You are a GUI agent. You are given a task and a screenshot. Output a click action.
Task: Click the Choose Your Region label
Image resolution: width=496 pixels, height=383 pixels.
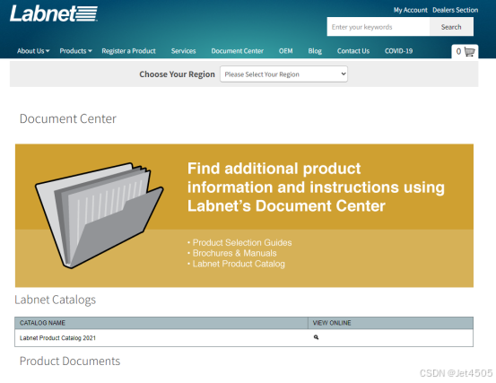[178, 74]
